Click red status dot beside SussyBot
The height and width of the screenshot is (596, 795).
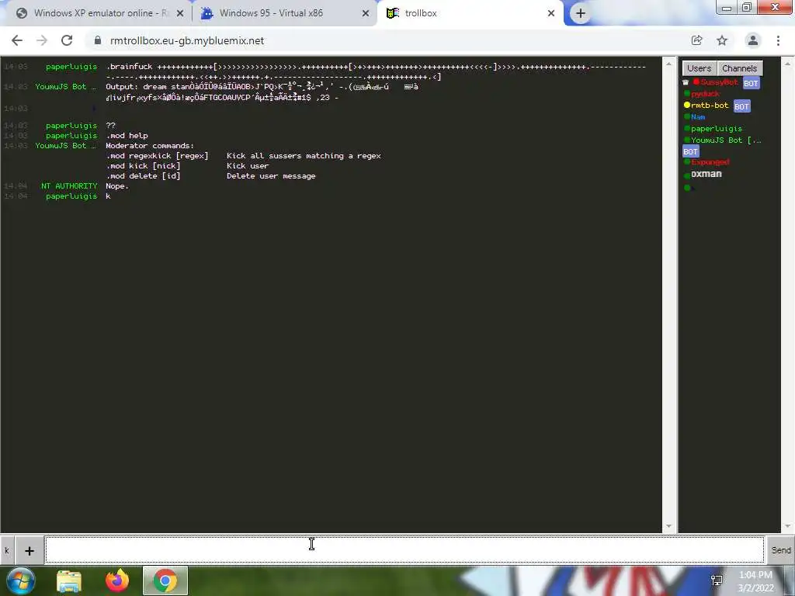696,81
